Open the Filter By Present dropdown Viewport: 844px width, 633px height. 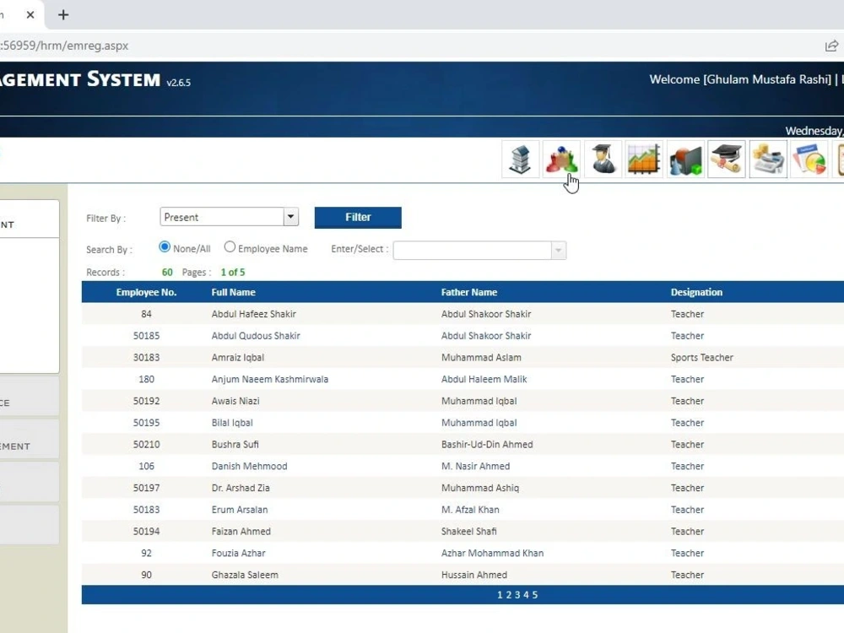coord(230,217)
